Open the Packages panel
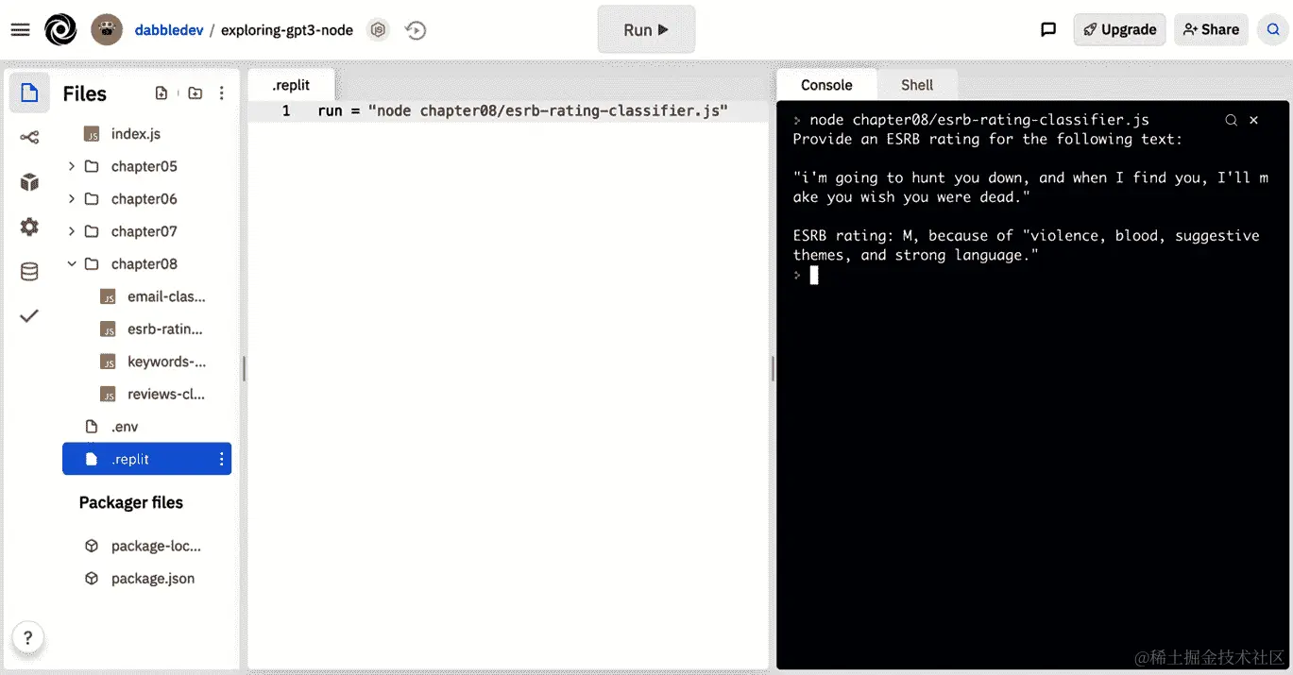This screenshot has height=675, width=1293. tap(28, 181)
